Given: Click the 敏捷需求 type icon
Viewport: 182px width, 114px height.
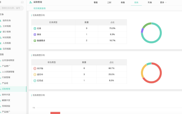Looking at the screenshot, I should (x=35, y=41).
